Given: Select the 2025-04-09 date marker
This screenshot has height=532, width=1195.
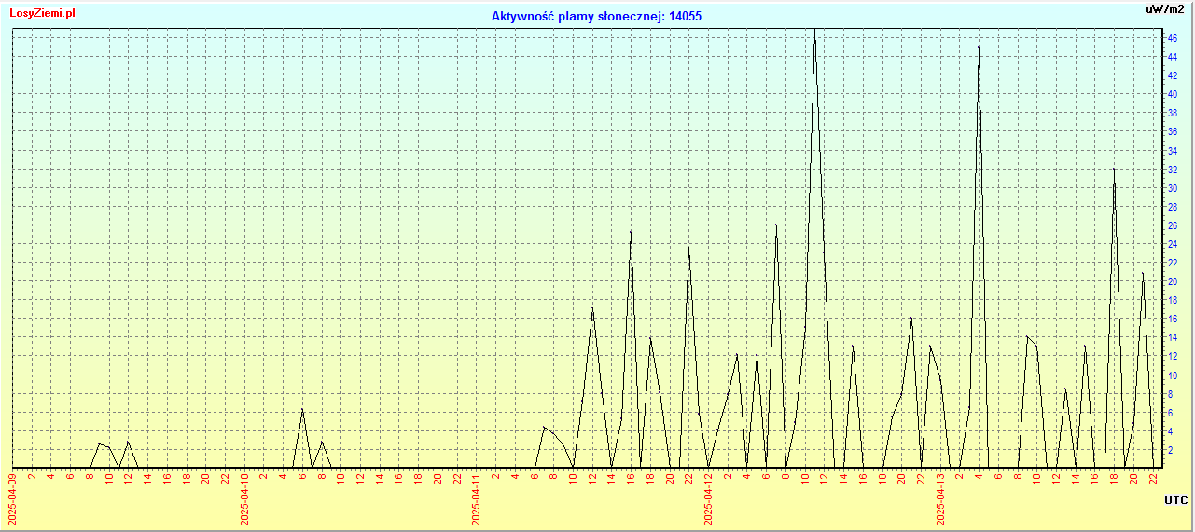Looking at the screenshot, I should click(x=13, y=498).
